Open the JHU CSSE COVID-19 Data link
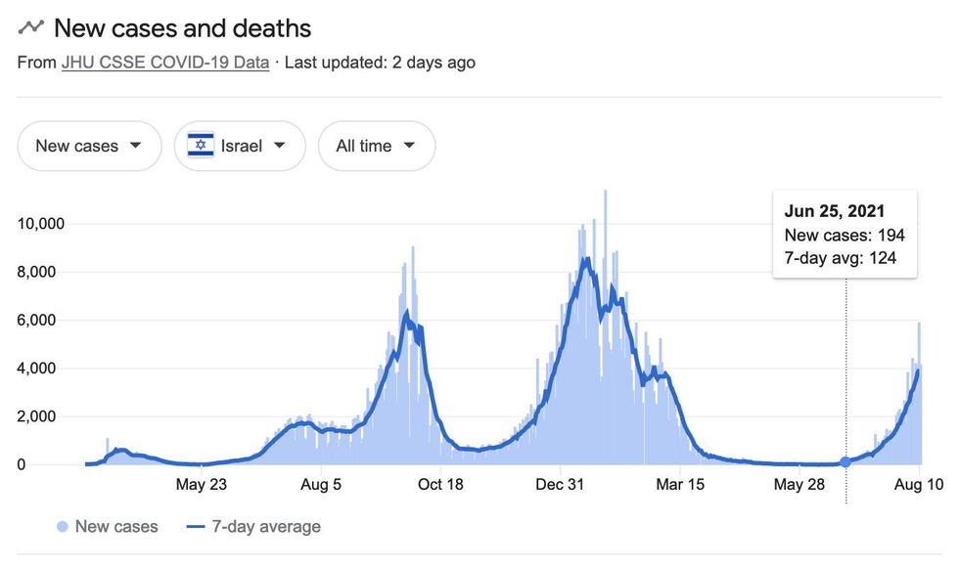The width and height of the screenshot is (959, 567). pos(164,63)
